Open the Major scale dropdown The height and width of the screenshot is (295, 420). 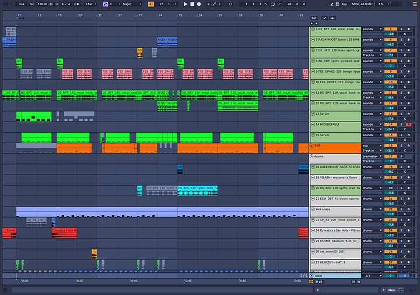click(132, 4)
